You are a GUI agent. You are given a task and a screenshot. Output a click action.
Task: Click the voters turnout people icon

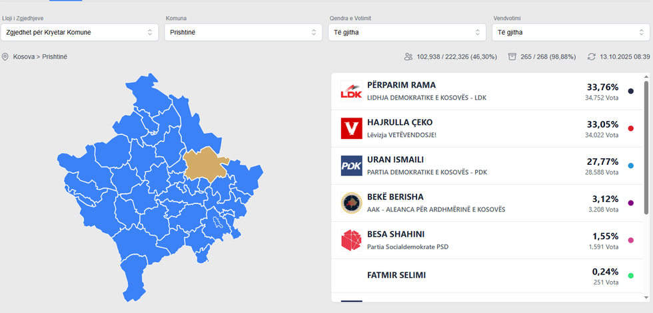click(408, 57)
